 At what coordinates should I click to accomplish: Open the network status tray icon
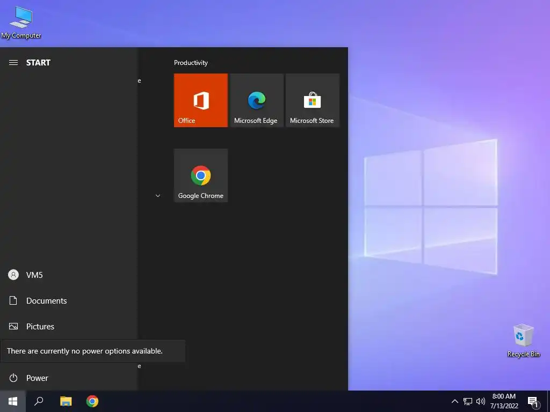tap(468, 401)
